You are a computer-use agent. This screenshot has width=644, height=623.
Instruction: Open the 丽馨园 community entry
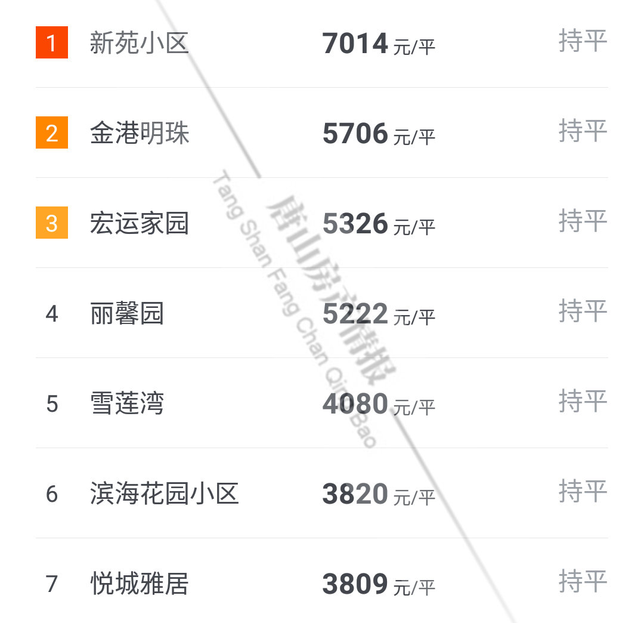pyautogui.click(x=127, y=313)
